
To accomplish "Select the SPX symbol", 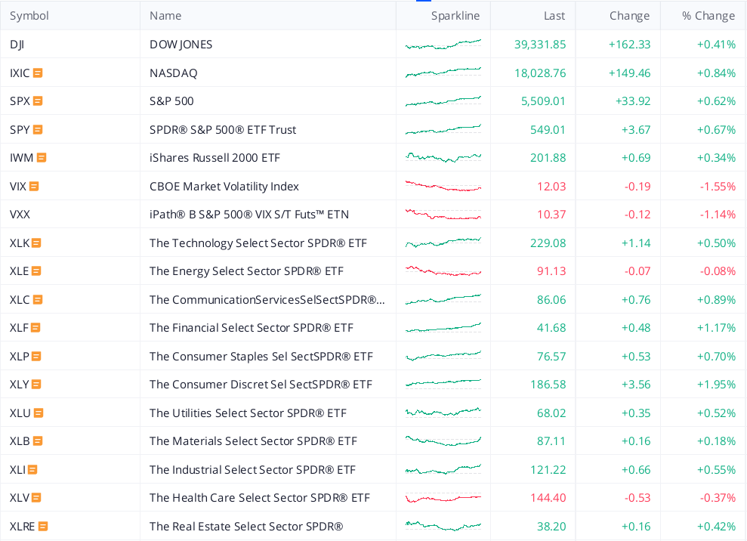I will pyautogui.click(x=20, y=101).
